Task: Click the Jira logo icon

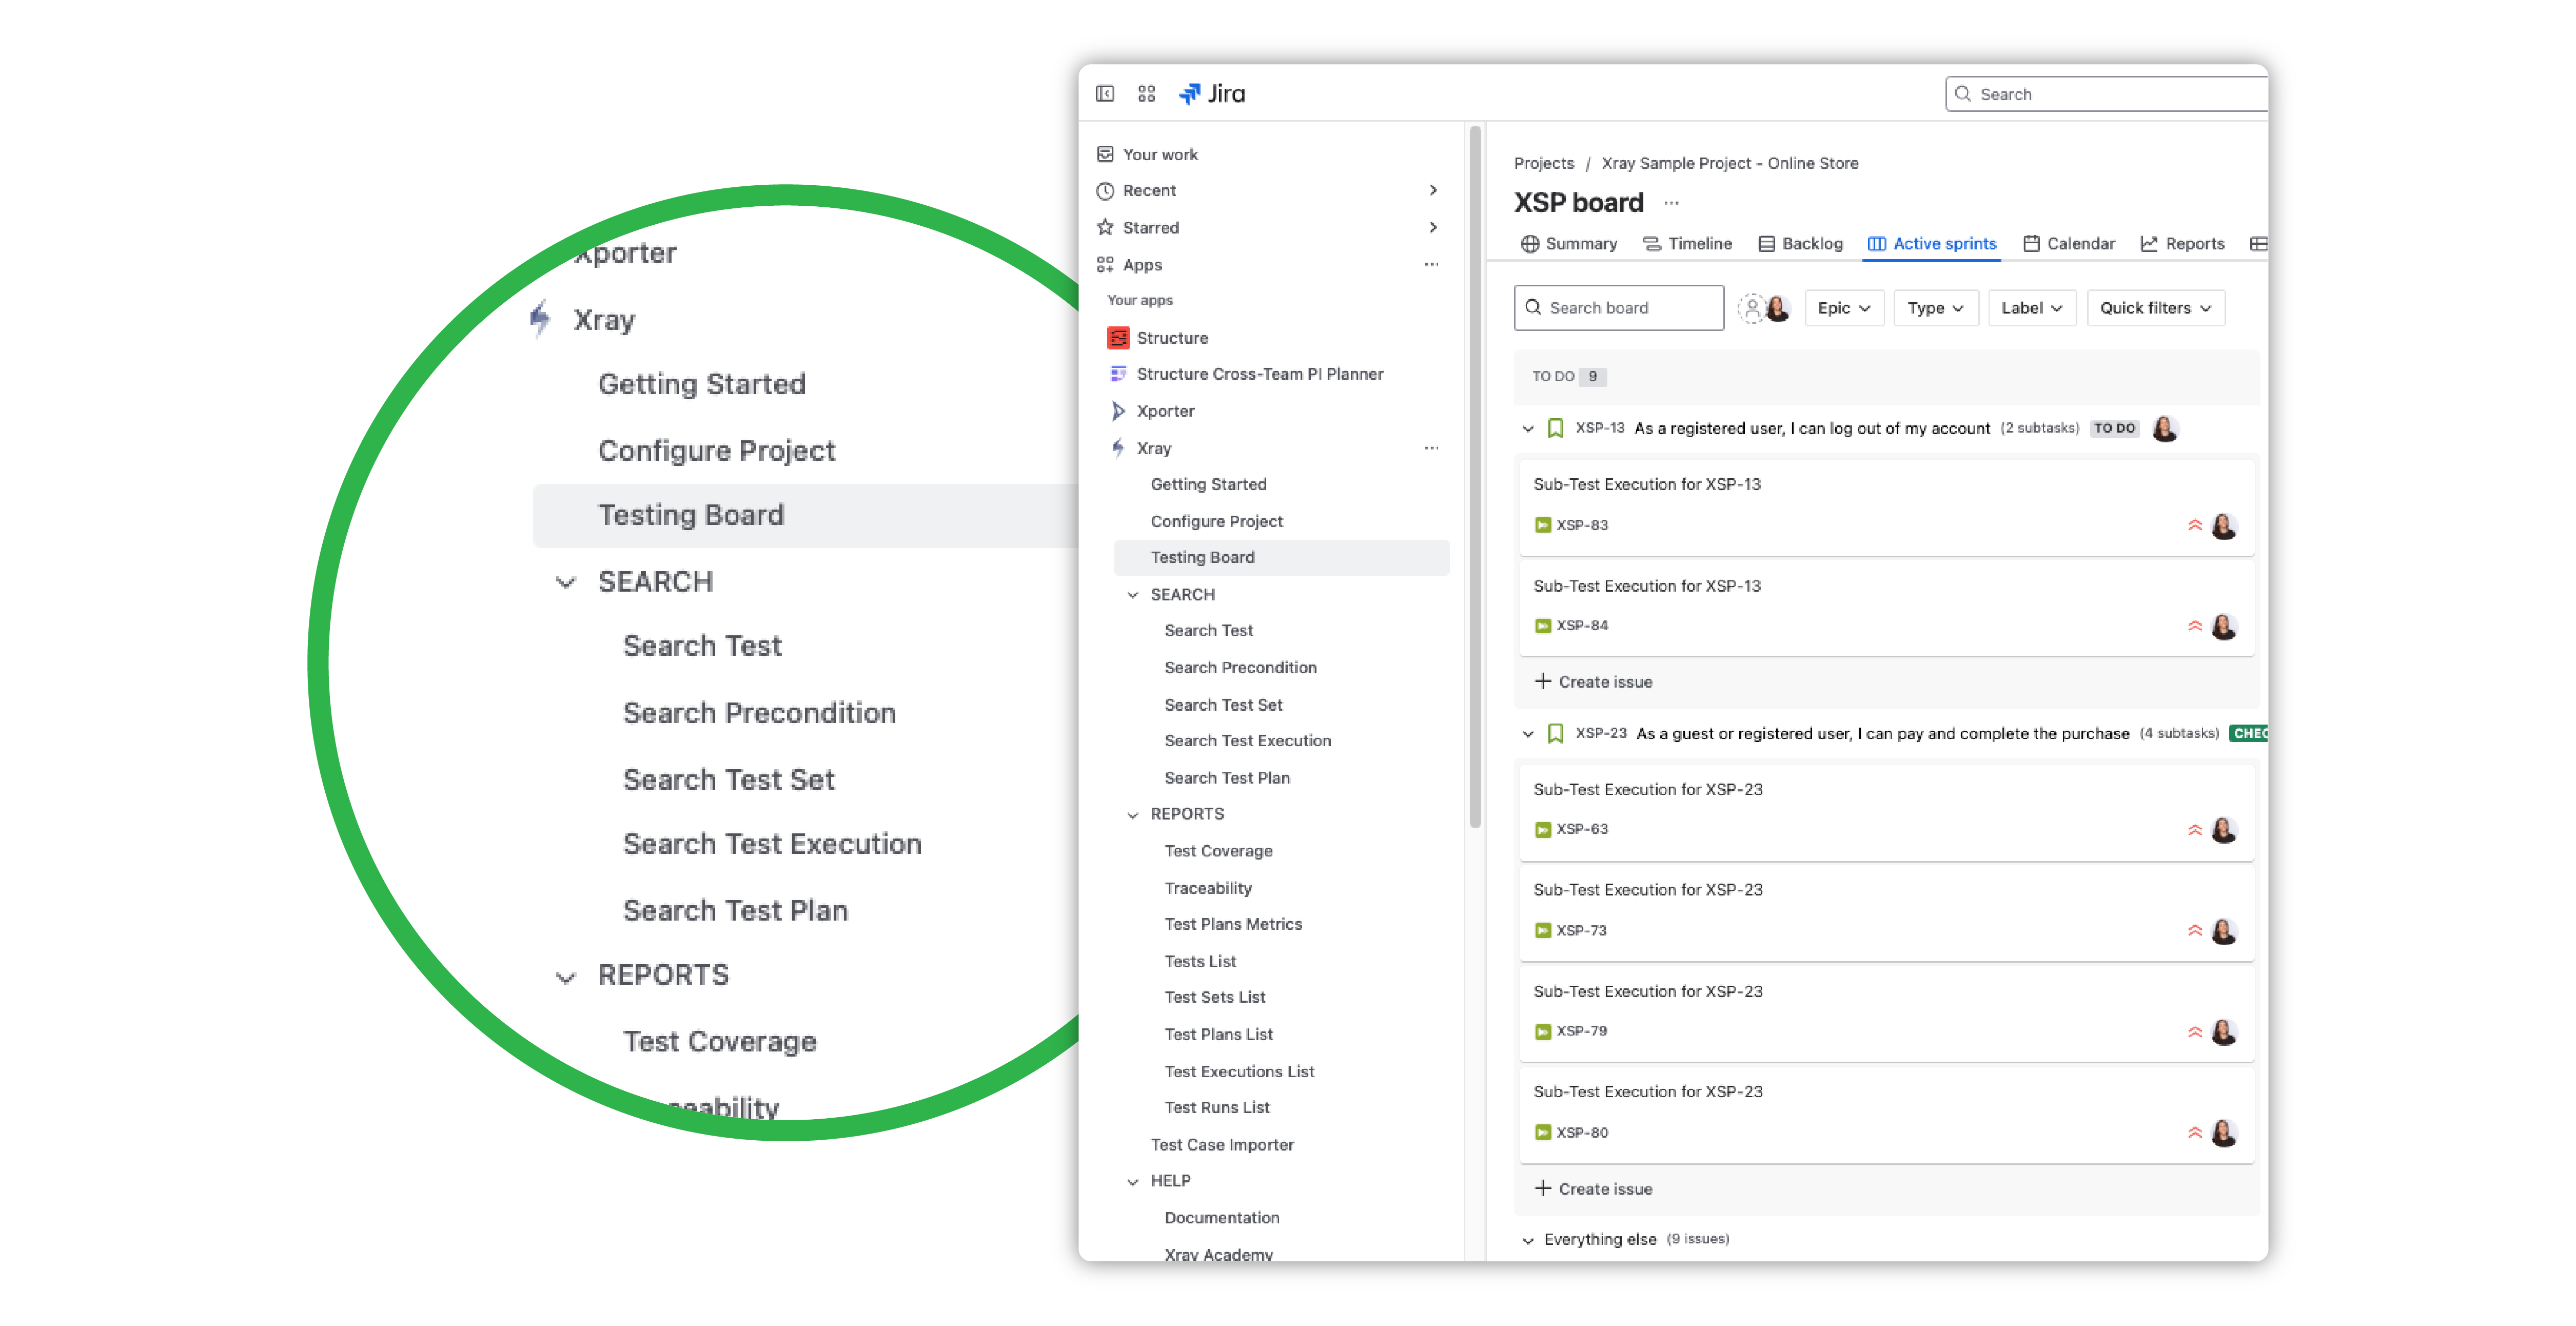Action: click(1189, 93)
